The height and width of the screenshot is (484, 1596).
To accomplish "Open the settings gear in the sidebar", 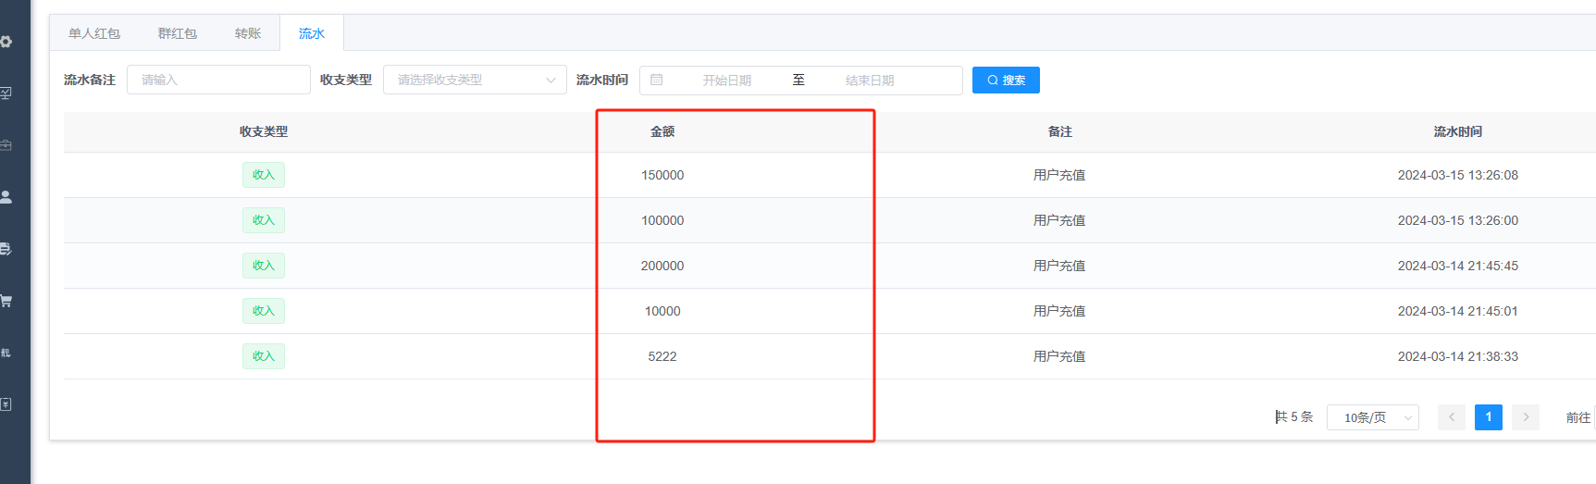I will pyautogui.click(x=6, y=42).
